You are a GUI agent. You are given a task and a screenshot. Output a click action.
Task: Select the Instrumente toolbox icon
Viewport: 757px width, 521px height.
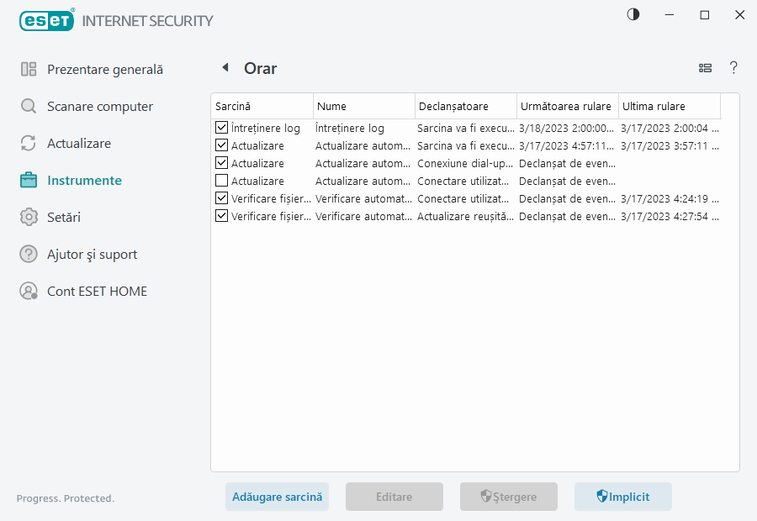click(29, 180)
